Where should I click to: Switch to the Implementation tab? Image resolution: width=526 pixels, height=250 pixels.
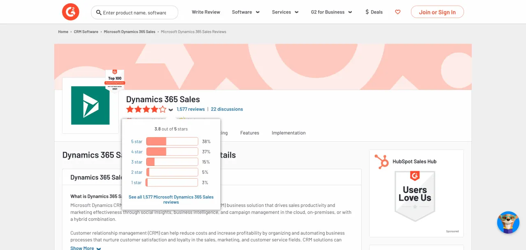point(288,133)
